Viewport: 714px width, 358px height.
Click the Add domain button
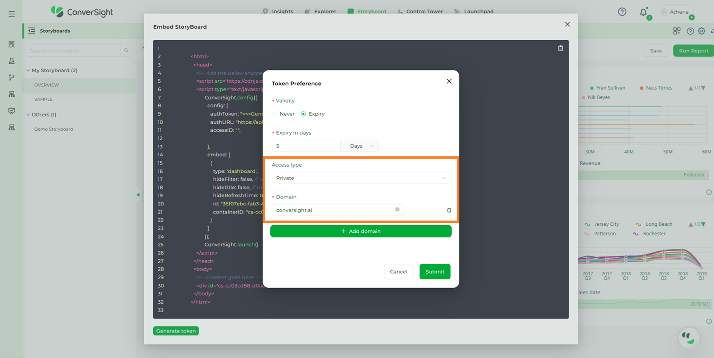361,231
